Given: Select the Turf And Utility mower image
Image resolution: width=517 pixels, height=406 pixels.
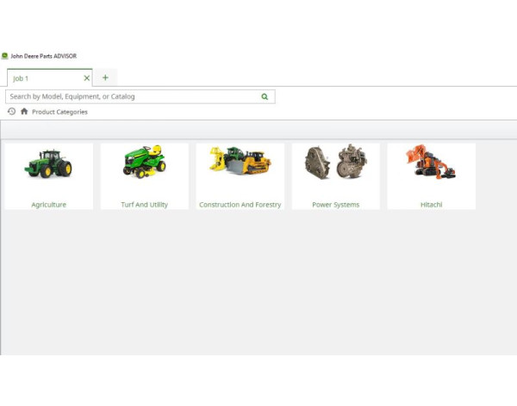Looking at the screenshot, I should [x=144, y=163].
